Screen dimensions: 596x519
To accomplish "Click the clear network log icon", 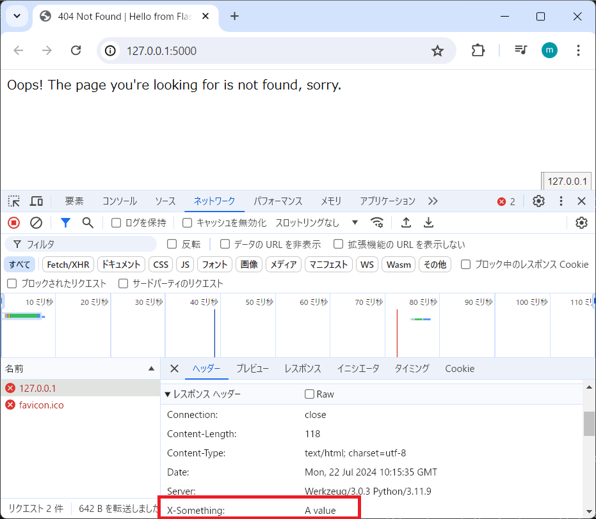I will coord(36,222).
